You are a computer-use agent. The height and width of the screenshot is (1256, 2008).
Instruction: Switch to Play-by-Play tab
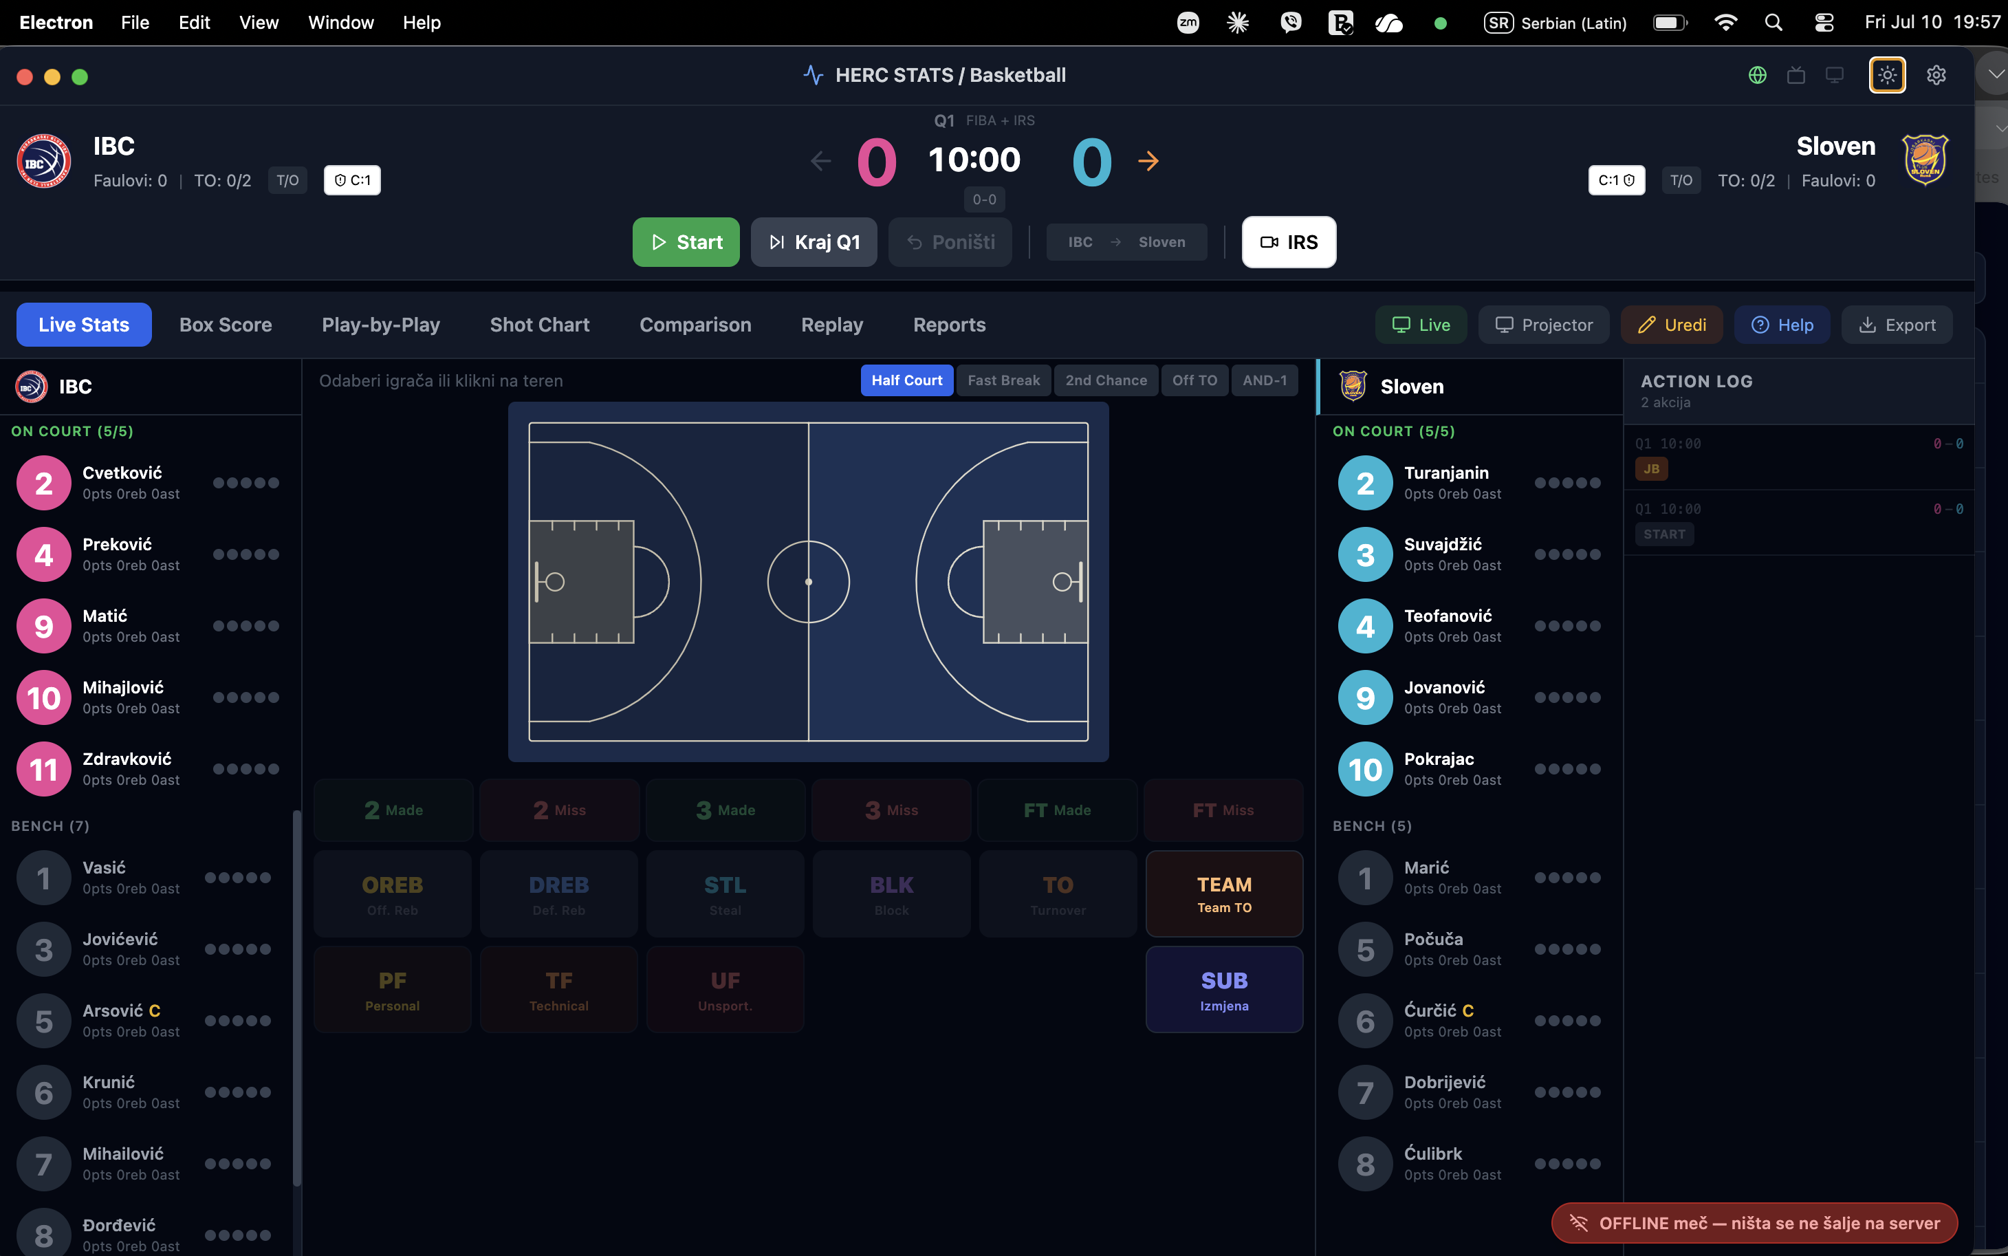point(381,325)
